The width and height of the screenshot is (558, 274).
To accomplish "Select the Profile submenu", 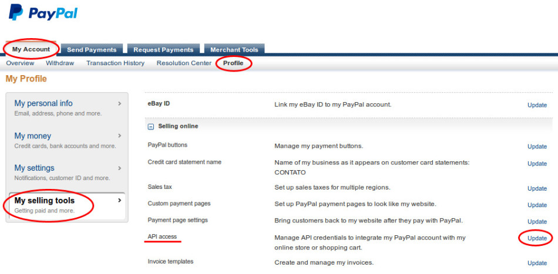I will tap(233, 63).
